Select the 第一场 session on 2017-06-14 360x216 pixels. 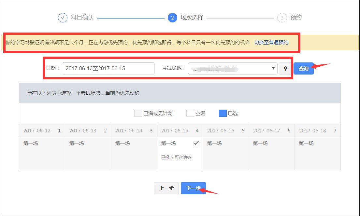(x=134, y=153)
